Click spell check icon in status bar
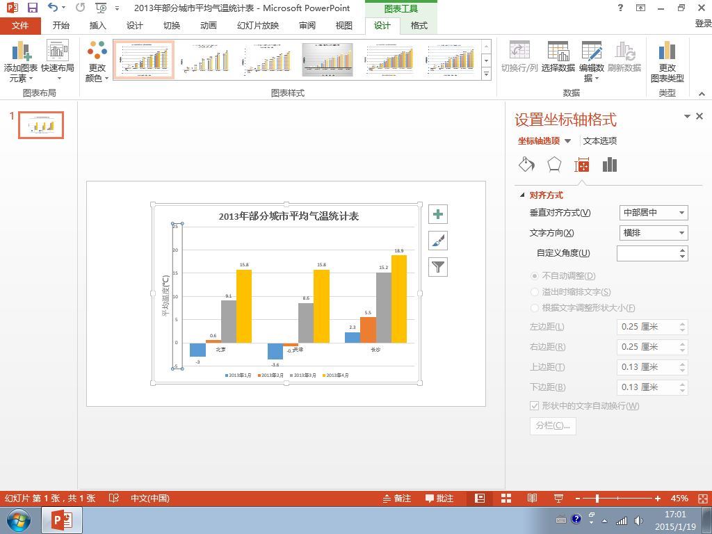 114,499
